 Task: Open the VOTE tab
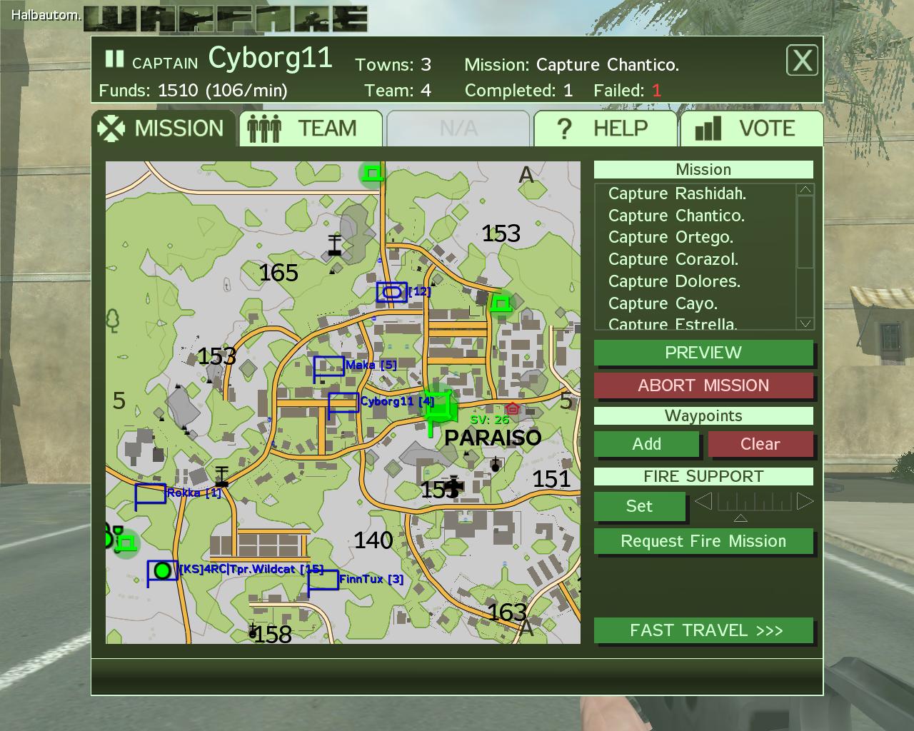pos(751,128)
